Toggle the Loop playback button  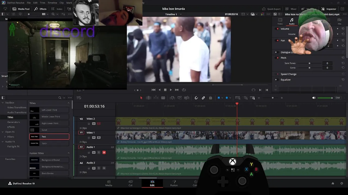click(184, 90)
